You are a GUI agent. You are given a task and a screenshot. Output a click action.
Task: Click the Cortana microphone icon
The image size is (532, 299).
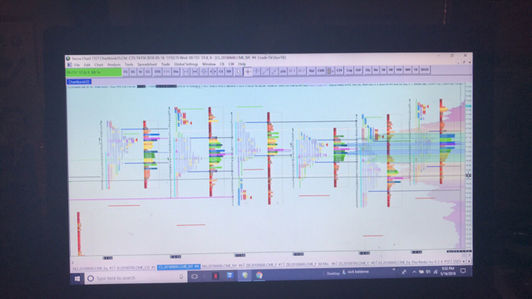tap(181, 277)
